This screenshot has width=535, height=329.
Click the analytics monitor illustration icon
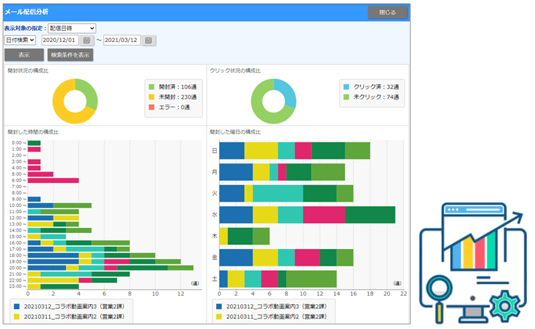473,263
